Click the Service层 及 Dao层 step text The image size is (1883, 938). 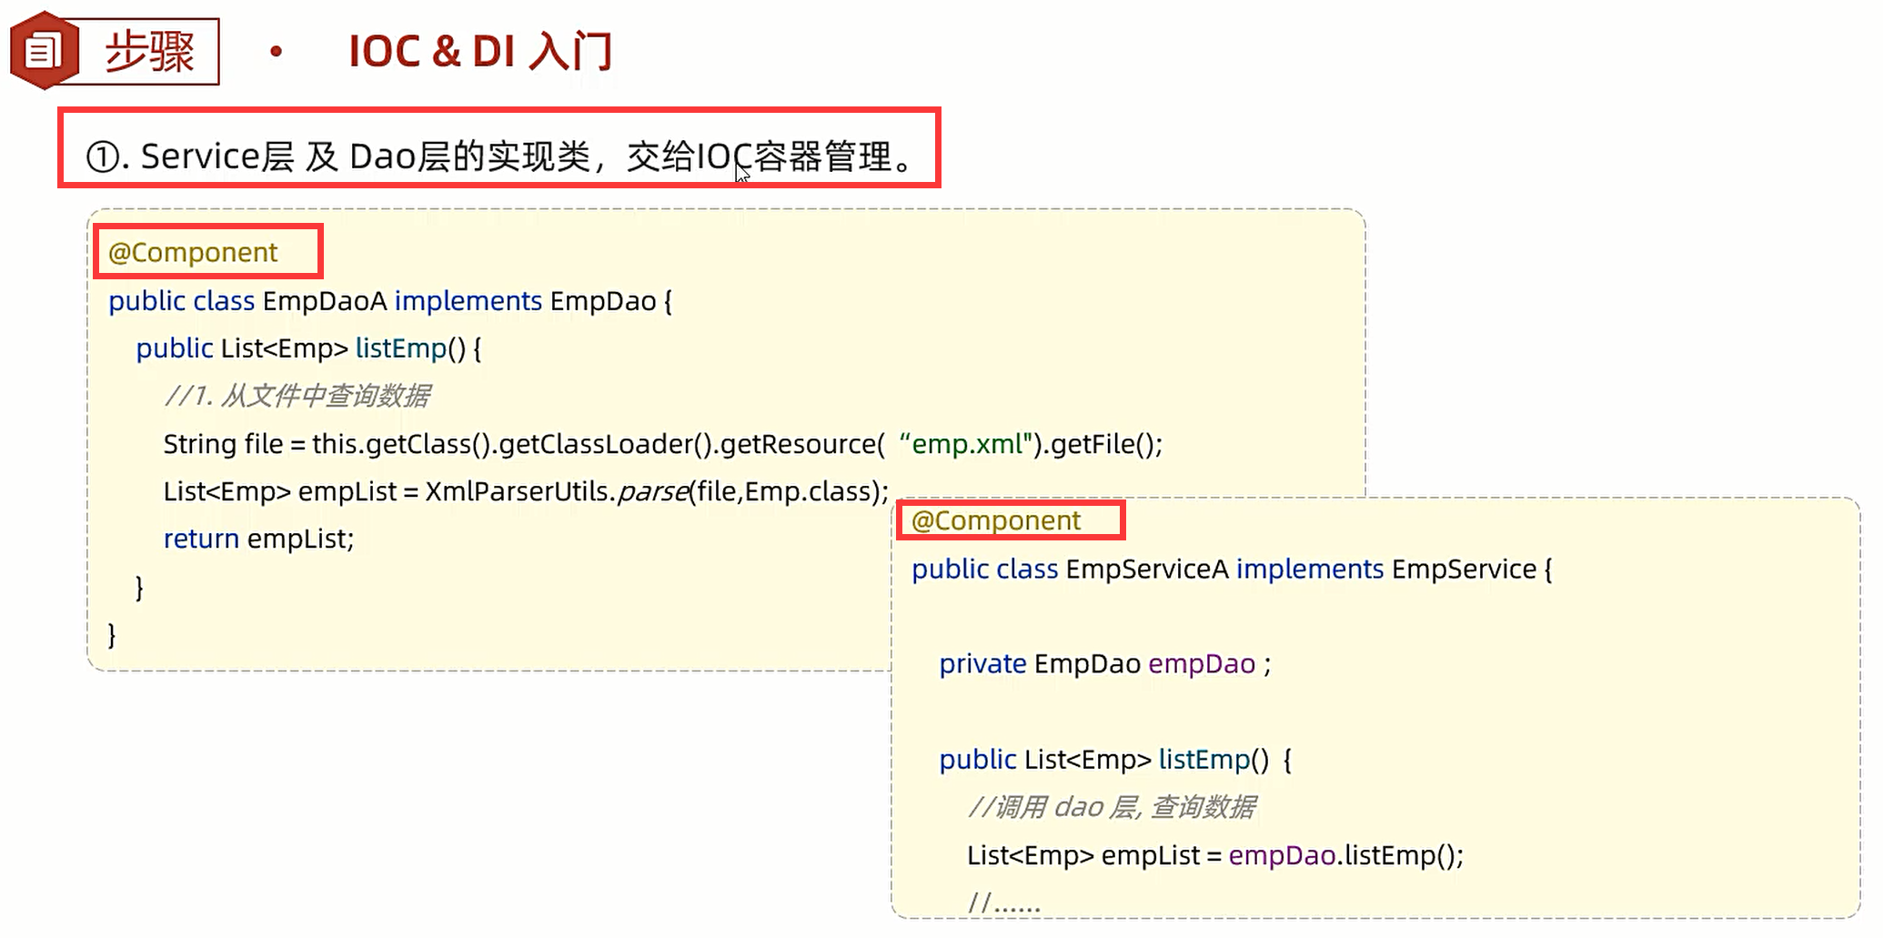pyautogui.click(x=499, y=156)
